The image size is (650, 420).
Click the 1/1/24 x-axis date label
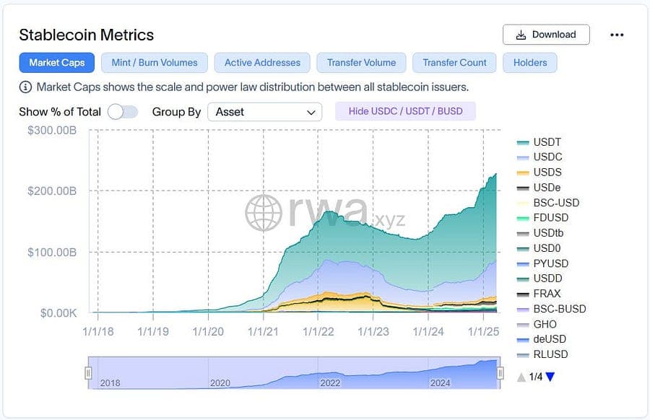[428, 331]
